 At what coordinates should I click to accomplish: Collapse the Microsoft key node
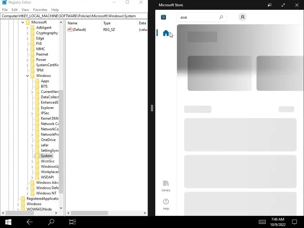pos(23,22)
